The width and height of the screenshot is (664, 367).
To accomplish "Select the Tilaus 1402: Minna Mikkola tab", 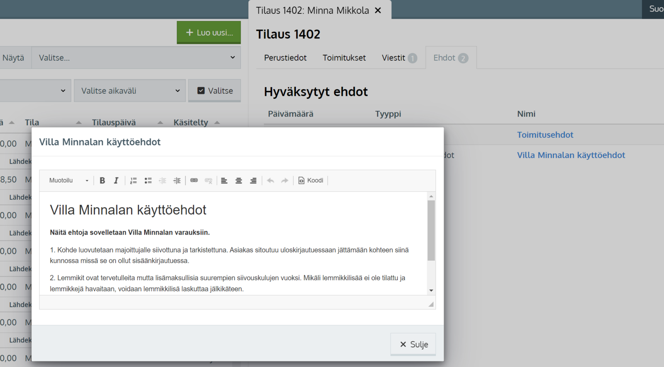I will (x=312, y=10).
